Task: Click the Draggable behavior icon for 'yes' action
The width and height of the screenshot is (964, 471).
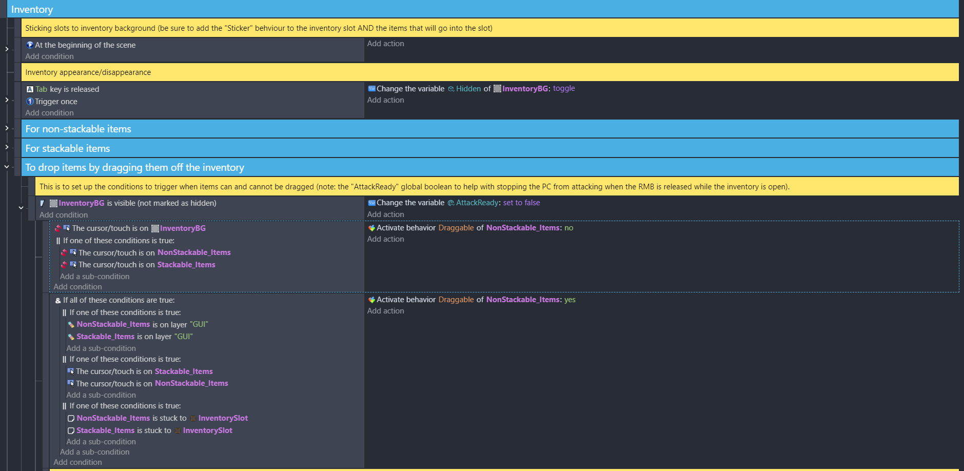Action: coord(372,300)
